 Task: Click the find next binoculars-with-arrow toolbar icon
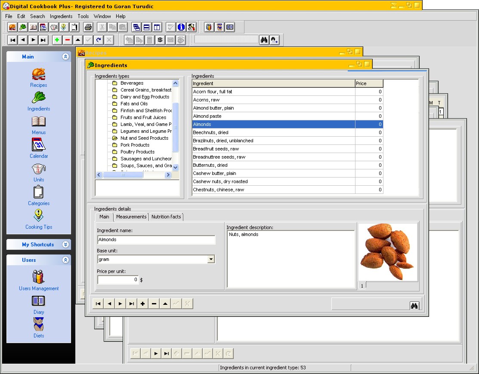click(x=274, y=40)
